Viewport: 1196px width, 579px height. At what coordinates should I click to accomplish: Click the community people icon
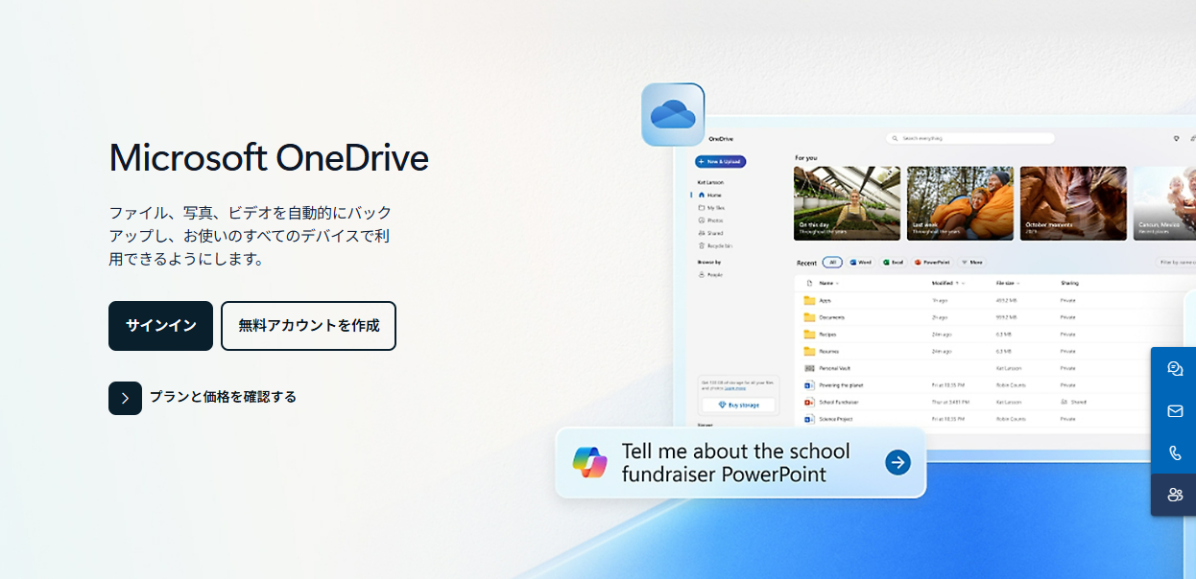click(x=1174, y=495)
